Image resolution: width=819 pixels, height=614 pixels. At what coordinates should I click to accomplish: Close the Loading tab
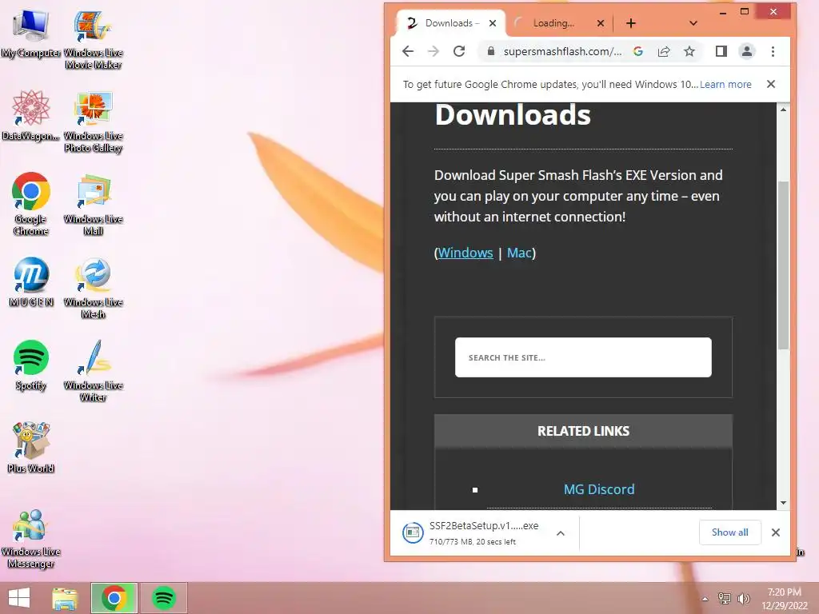(601, 23)
